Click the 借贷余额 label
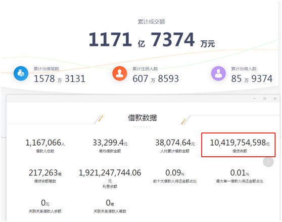 (240, 151)
